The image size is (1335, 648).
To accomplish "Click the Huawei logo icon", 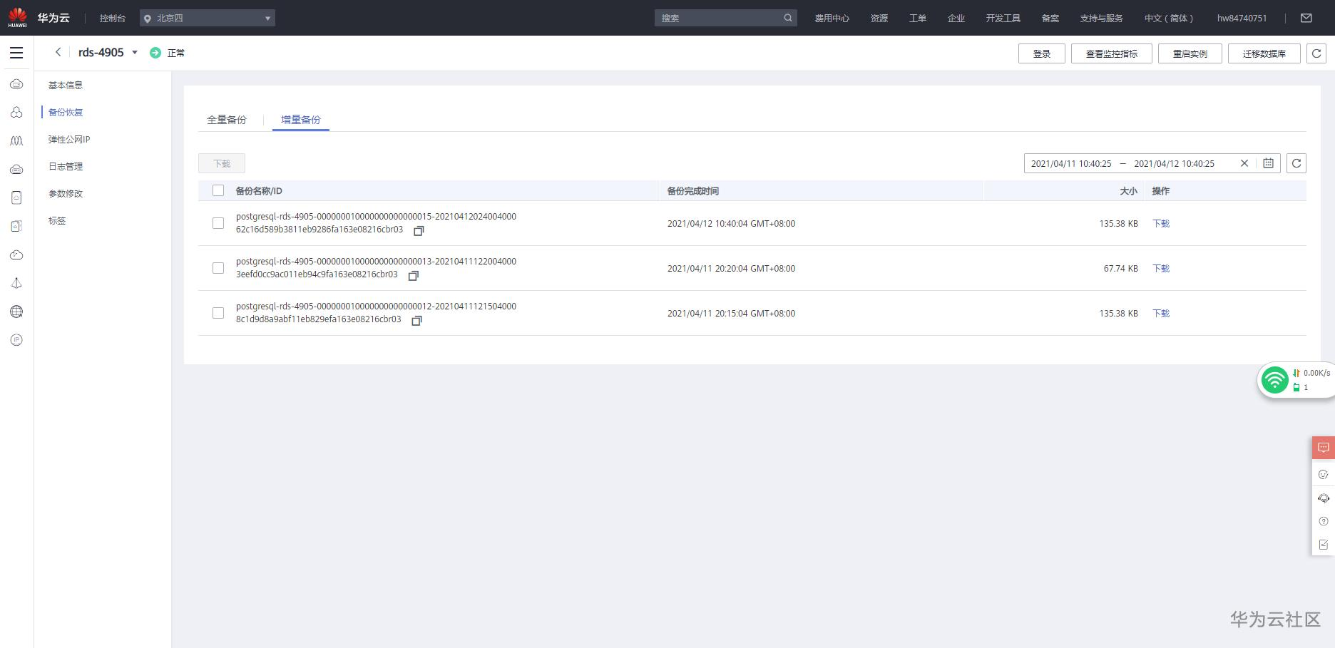I will [17, 17].
